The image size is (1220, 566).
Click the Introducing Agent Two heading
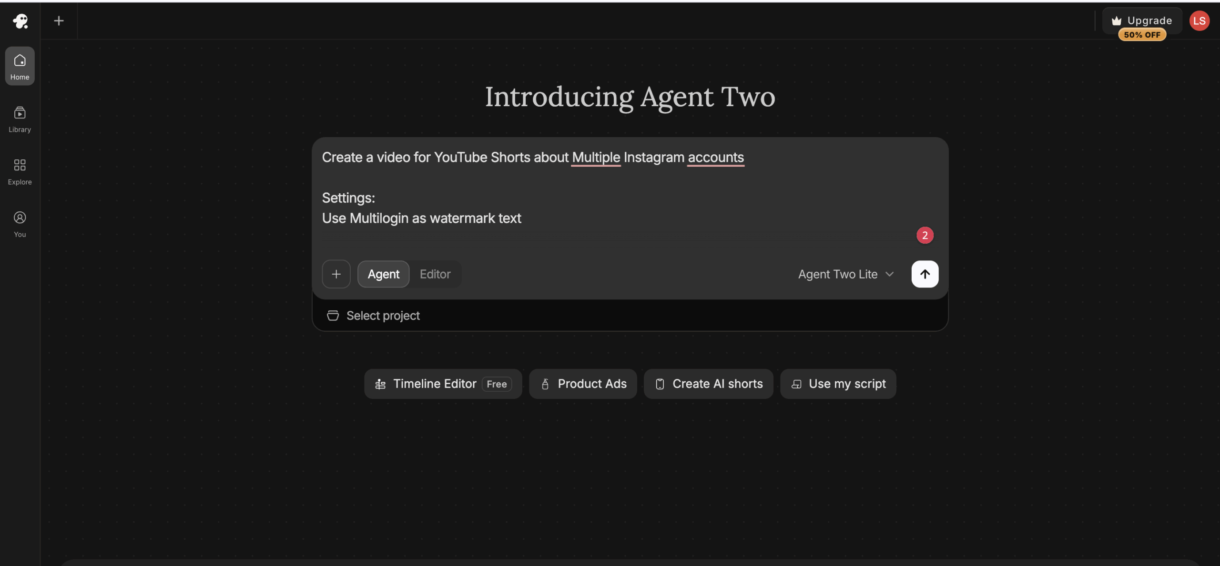point(630,97)
